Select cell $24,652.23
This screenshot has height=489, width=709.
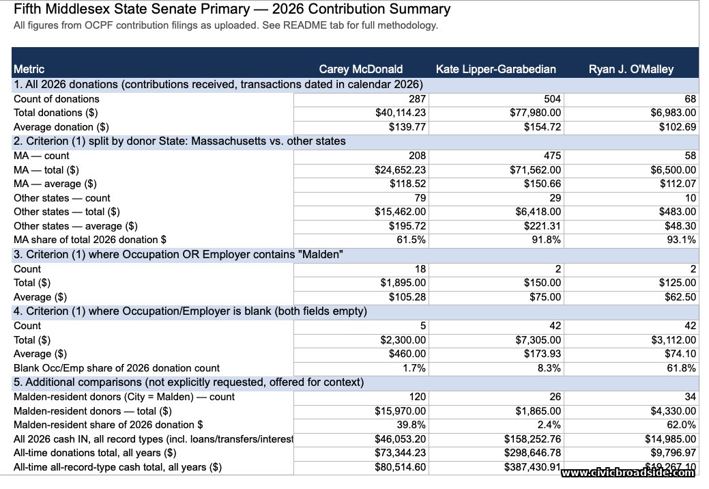pos(361,171)
